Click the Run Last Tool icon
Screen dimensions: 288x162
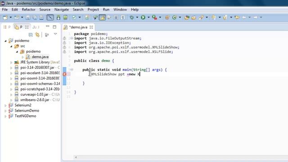tap(154, 18)
